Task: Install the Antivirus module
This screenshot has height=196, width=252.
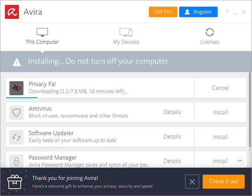Action: pyautogui.click(x=220, y=112)
